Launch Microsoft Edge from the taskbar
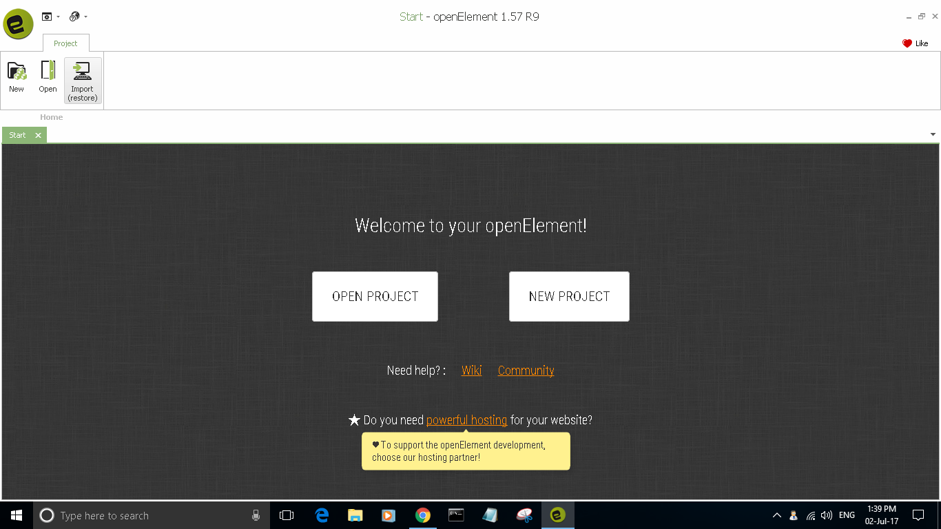Screen dimensions: 941x529 [x=322, y=515]
